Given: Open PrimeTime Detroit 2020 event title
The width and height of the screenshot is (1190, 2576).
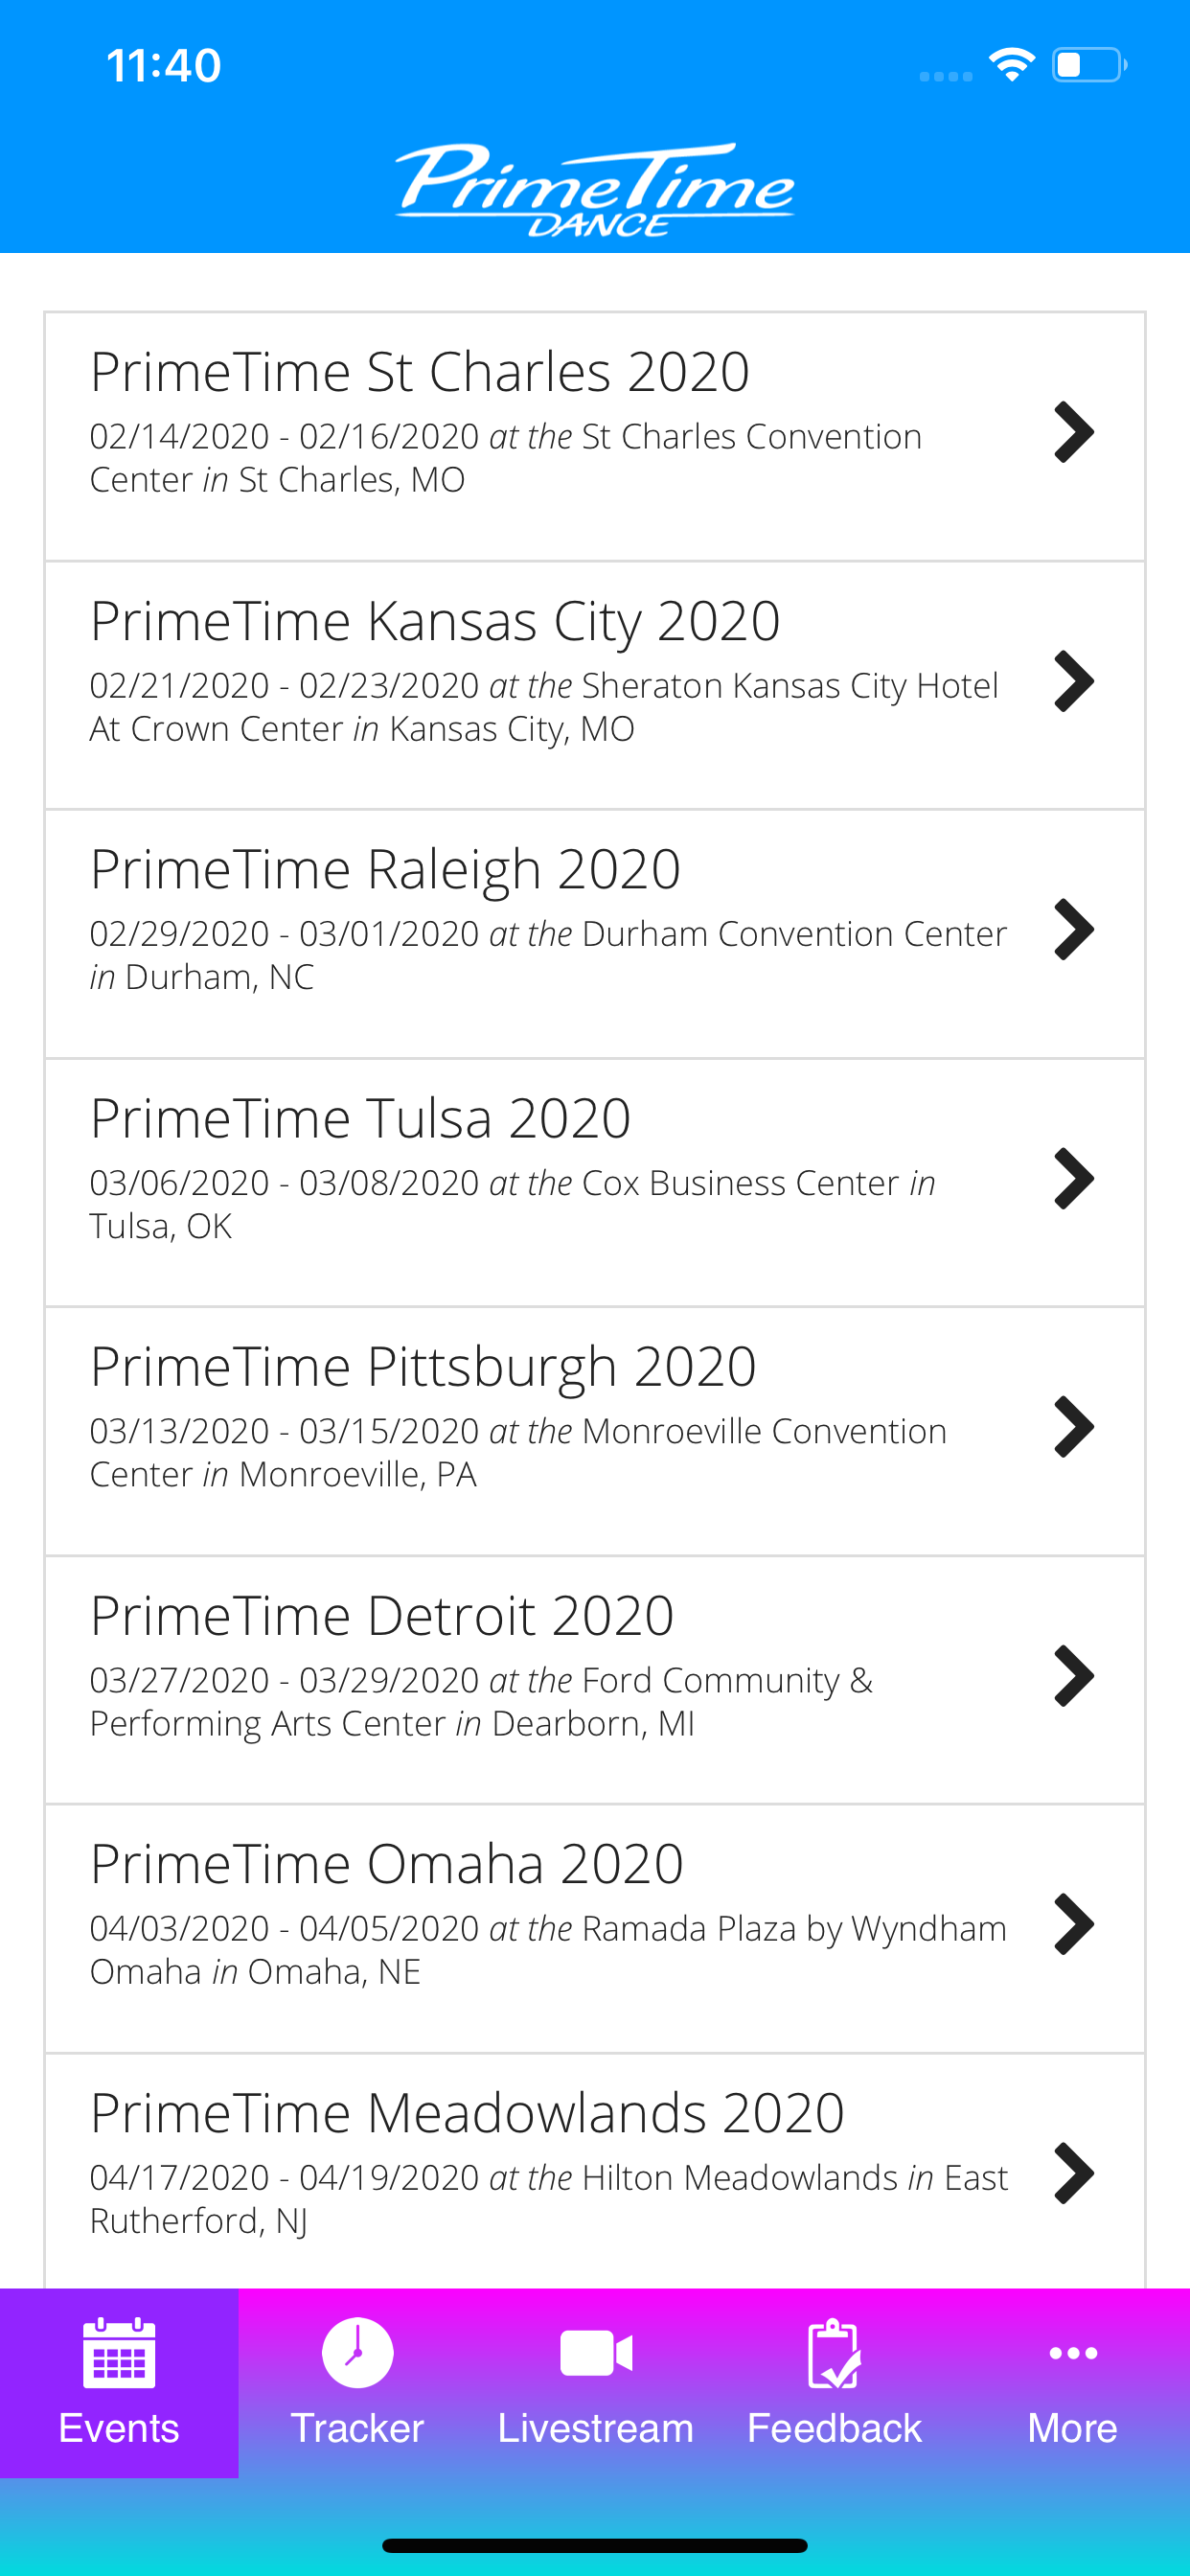Looking at the screenshot, I should [x=382, y=1615].
